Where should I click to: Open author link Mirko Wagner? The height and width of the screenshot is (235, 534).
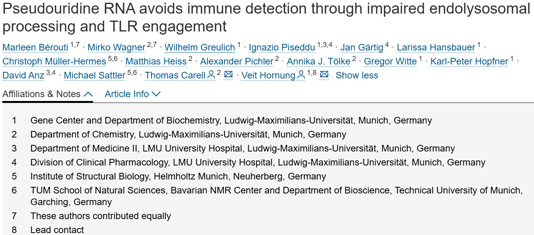point(116,47)
